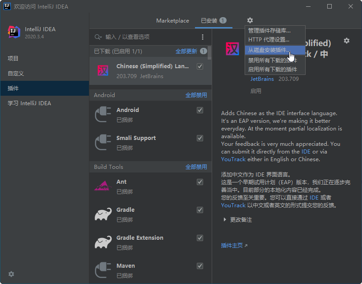
Task: Switch to the 已安装 tab
Action: click(x=213, y=21)
